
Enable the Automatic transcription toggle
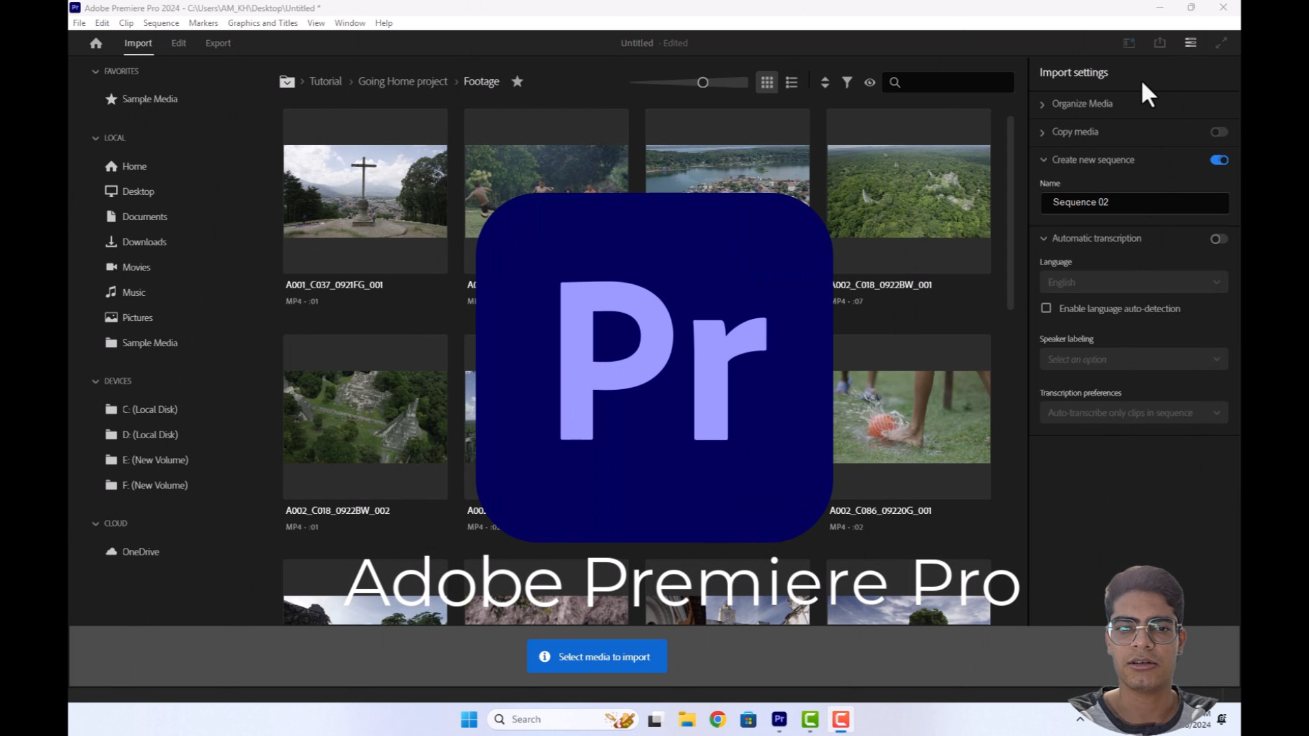point(1219,239)
